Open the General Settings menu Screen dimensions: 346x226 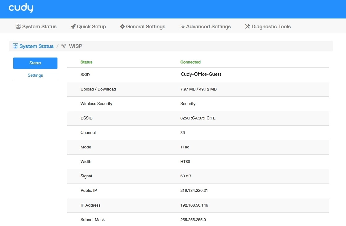143,26
